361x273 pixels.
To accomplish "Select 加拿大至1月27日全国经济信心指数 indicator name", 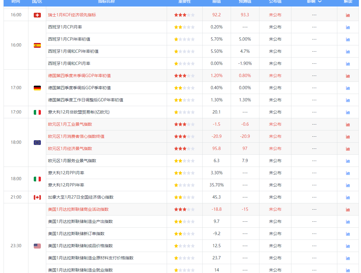I will [x=81, y=197].
